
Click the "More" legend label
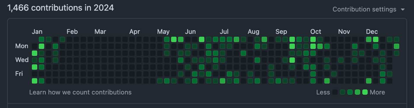377,92
